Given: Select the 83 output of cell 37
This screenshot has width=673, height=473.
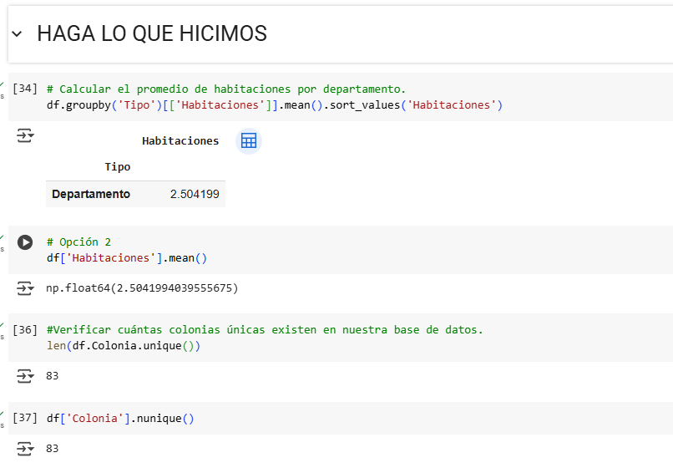Looking at the screenshot, I should tap(53, 449).
